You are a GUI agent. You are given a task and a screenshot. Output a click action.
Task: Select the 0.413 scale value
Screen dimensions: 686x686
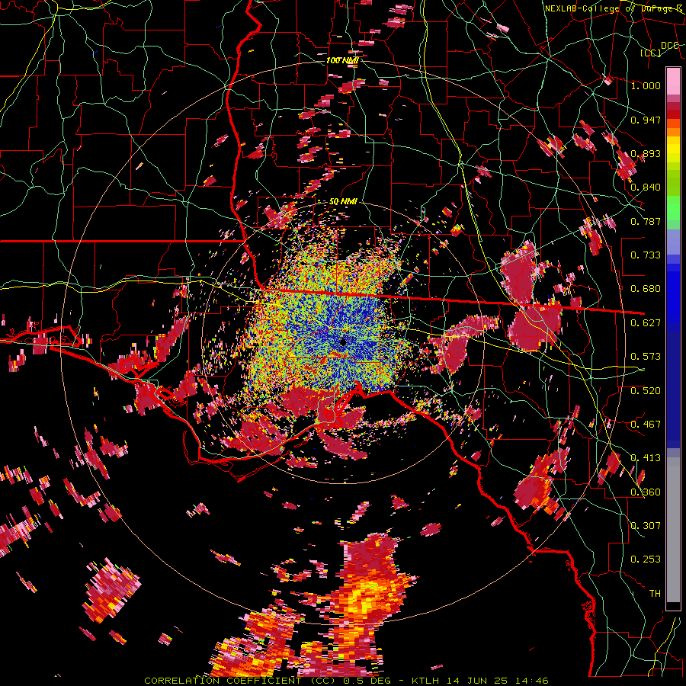click(x=646, y=458)
